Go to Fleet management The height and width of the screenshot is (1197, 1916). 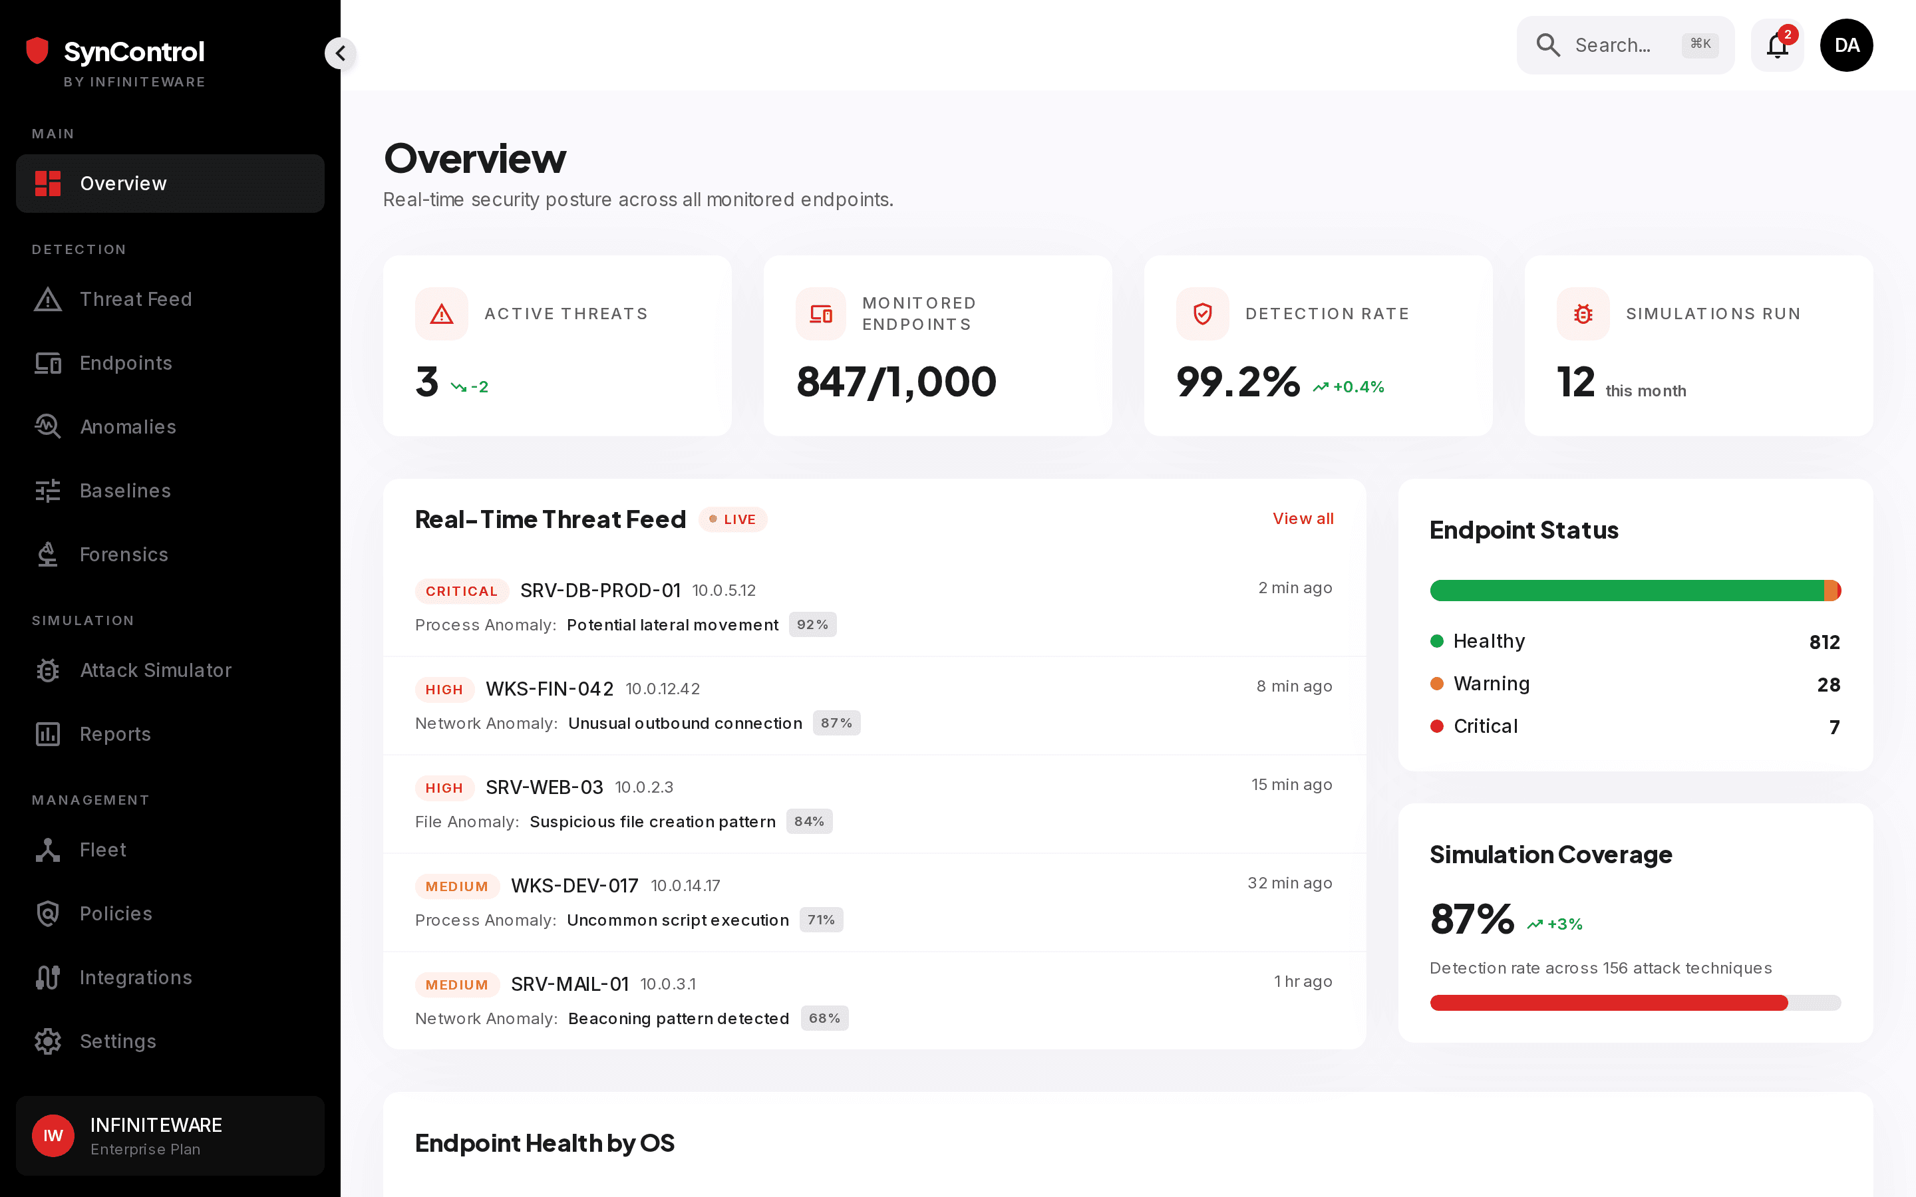(170, 849)
